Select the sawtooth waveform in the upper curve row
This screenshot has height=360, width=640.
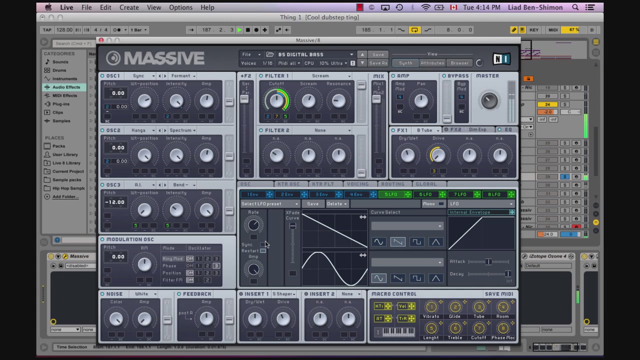[397, 242]
